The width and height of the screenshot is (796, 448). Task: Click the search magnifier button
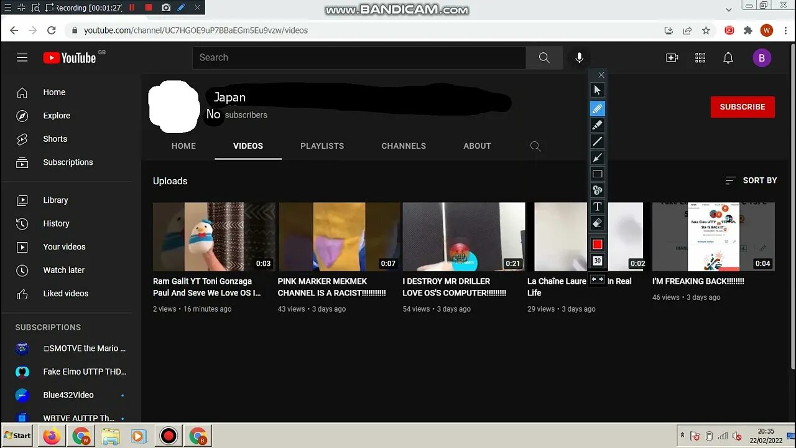(x=544, y=57)
